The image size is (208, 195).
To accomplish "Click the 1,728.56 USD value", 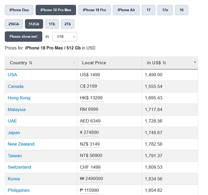I will (x=153, y=121).
